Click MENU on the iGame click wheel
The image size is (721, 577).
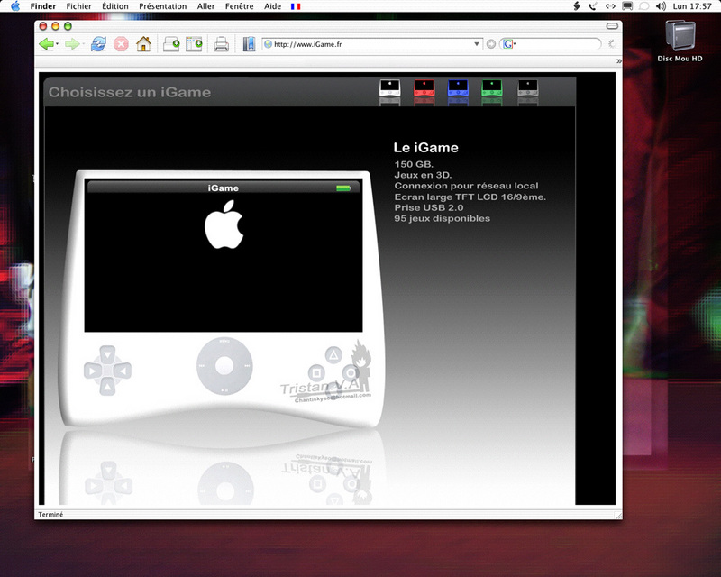pos(224,342)
